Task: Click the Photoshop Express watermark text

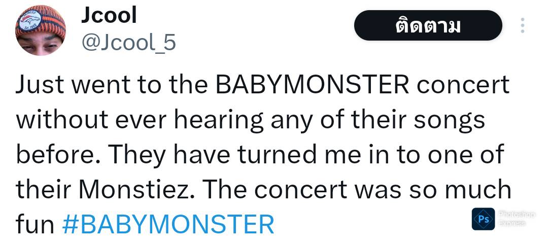Action: click(x=517, y=219)
